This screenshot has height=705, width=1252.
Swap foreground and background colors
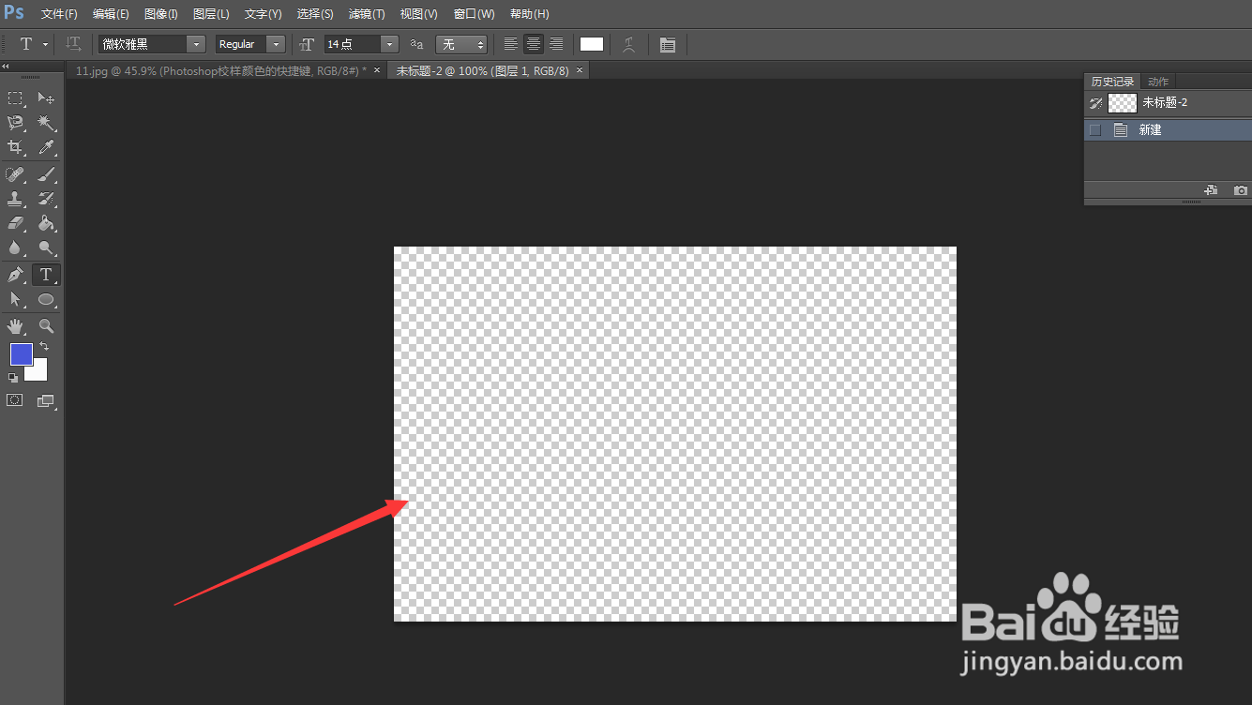click(43, 347)
